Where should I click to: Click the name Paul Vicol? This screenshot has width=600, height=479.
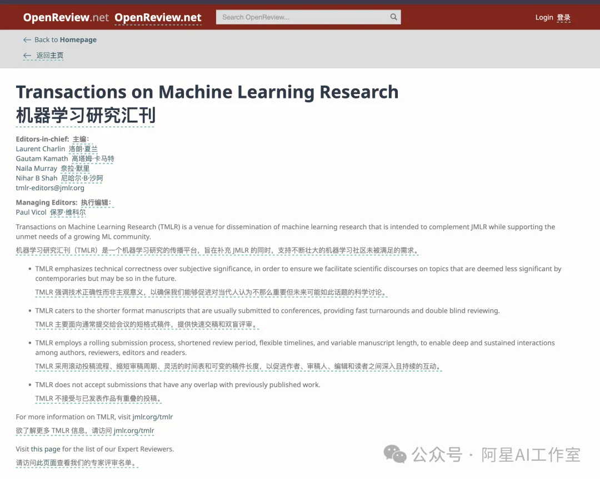click(x=31, y=213)
